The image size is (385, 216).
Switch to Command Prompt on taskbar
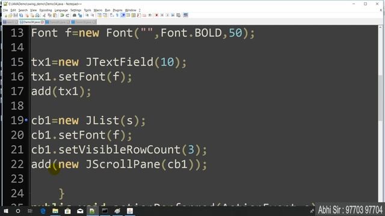coord(105,211)
